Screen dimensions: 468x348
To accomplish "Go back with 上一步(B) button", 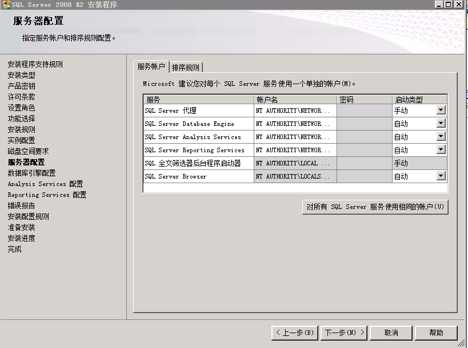I will [x=295, y=333].
